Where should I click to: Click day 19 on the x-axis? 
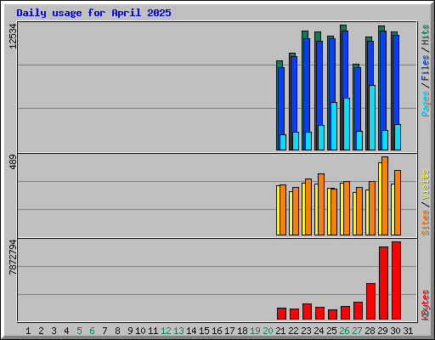(255, 331)
